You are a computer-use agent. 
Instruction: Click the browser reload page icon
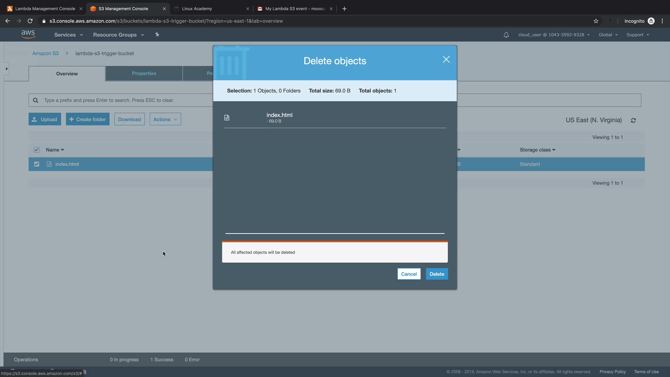coord(30,21)
